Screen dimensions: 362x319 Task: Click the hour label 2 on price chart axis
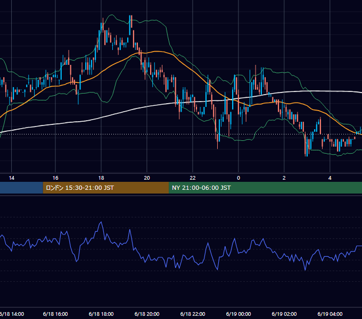click(284, 178)
